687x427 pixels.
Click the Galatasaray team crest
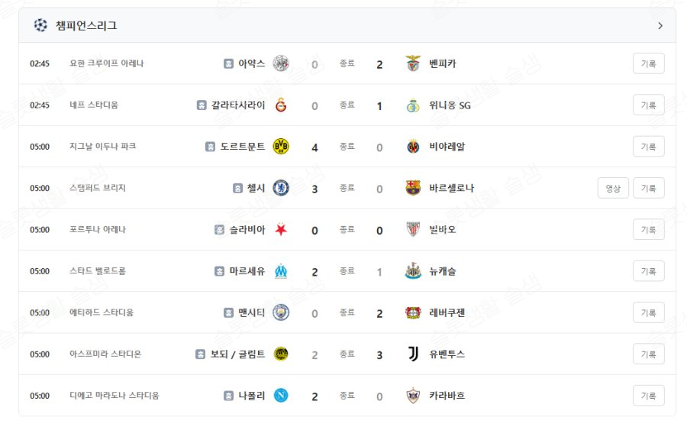tap(281, 105)
